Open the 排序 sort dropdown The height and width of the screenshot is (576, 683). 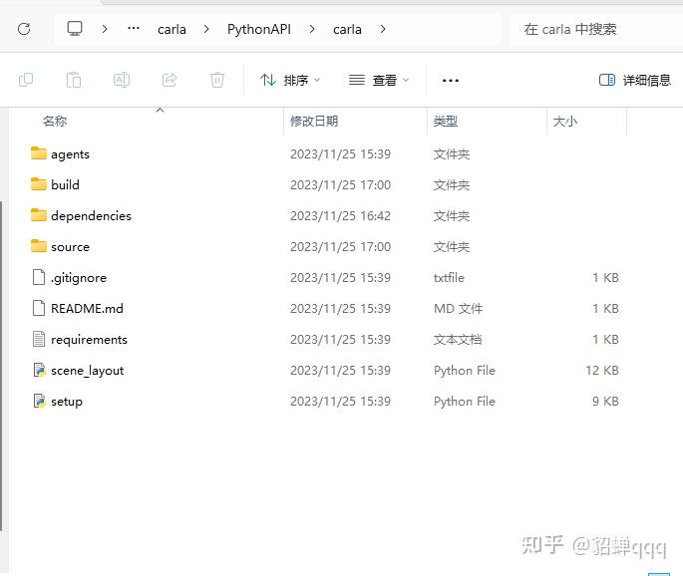(290, 80)
